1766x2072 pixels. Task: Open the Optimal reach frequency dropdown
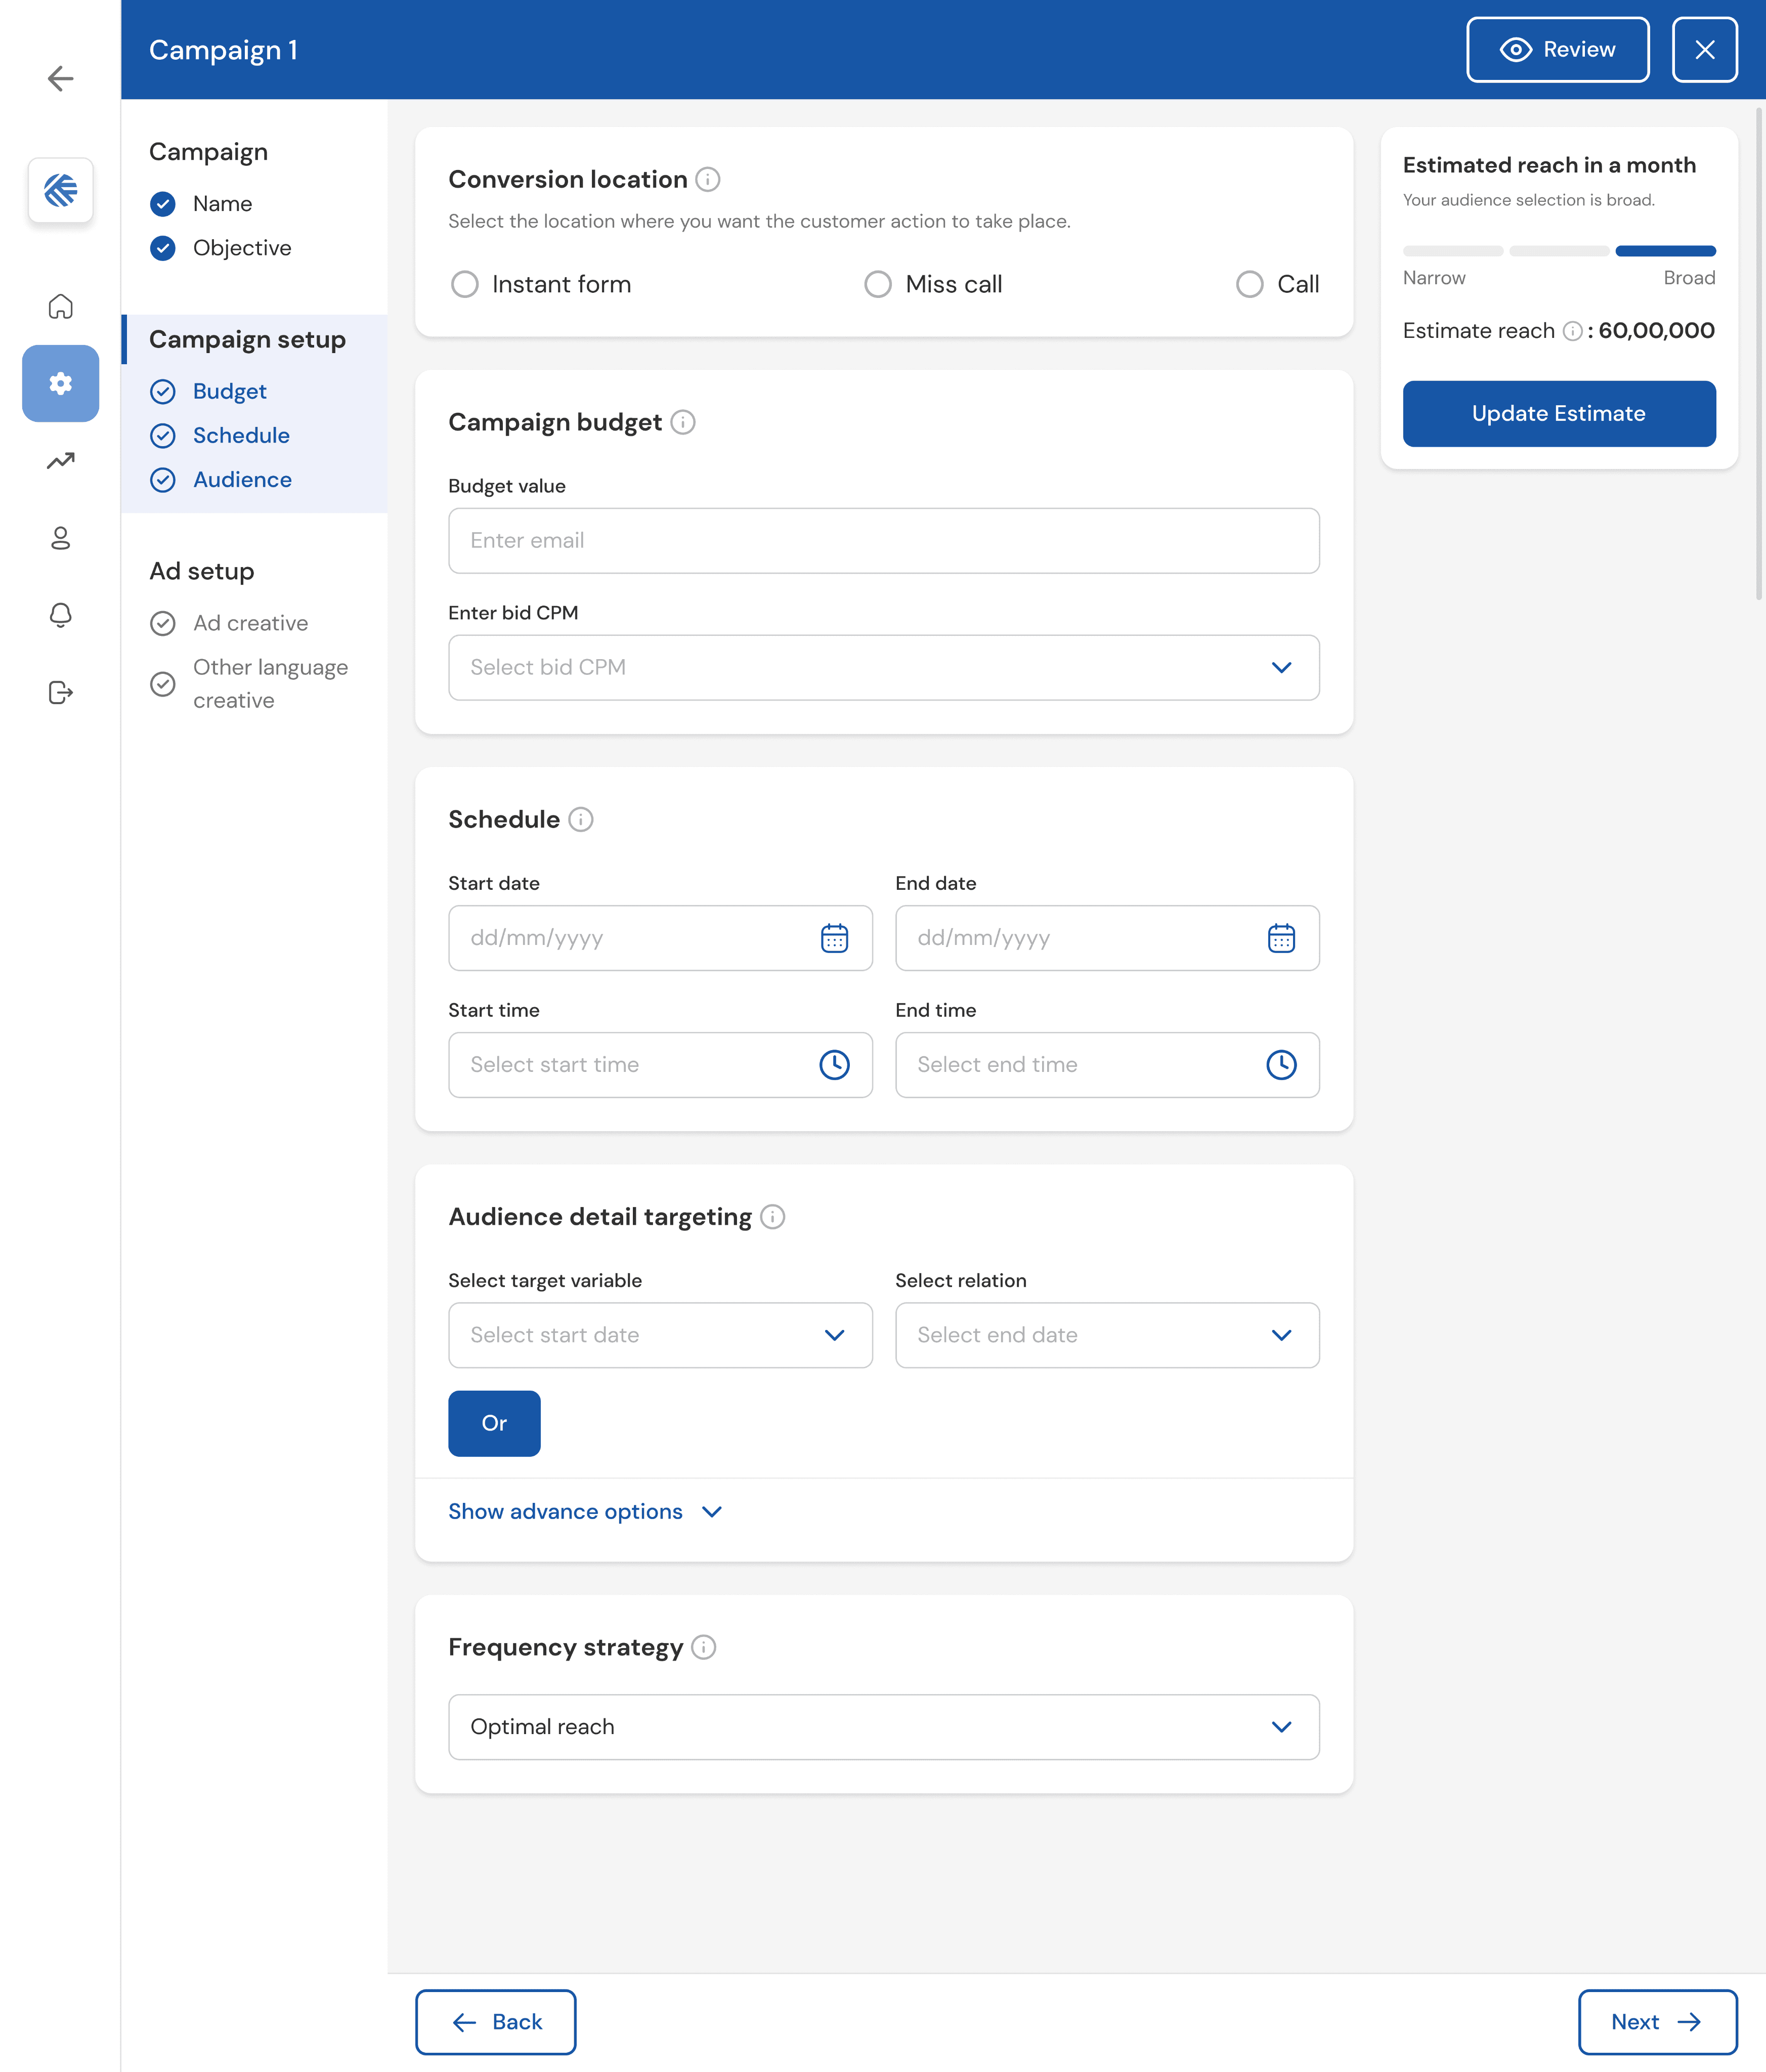coord(884,1727)
